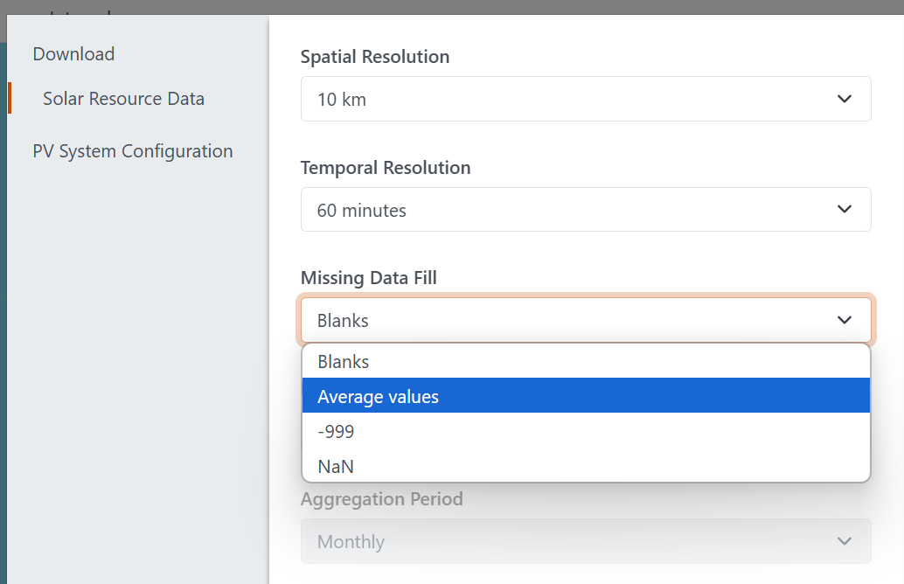Click the Spatial Resolution field label
The width and height of the screenshot is (904, 584).
point(374,57)
